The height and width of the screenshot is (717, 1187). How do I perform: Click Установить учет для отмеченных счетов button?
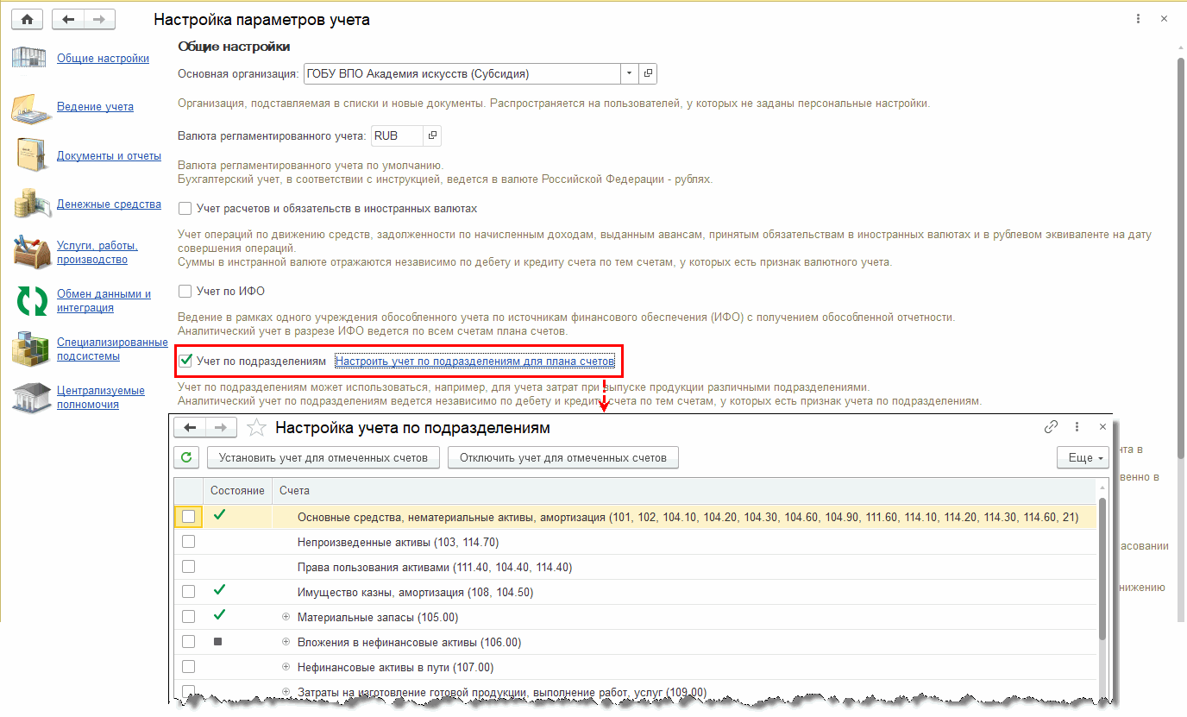(x=323, y=457)
